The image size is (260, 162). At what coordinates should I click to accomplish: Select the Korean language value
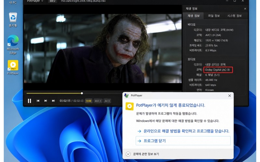209,90
